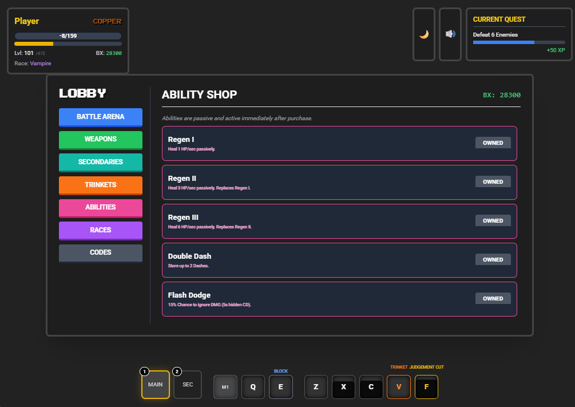The image size is (575, 407).
Task: Go to the Secondaries section
Action: [x=101, y=162]
